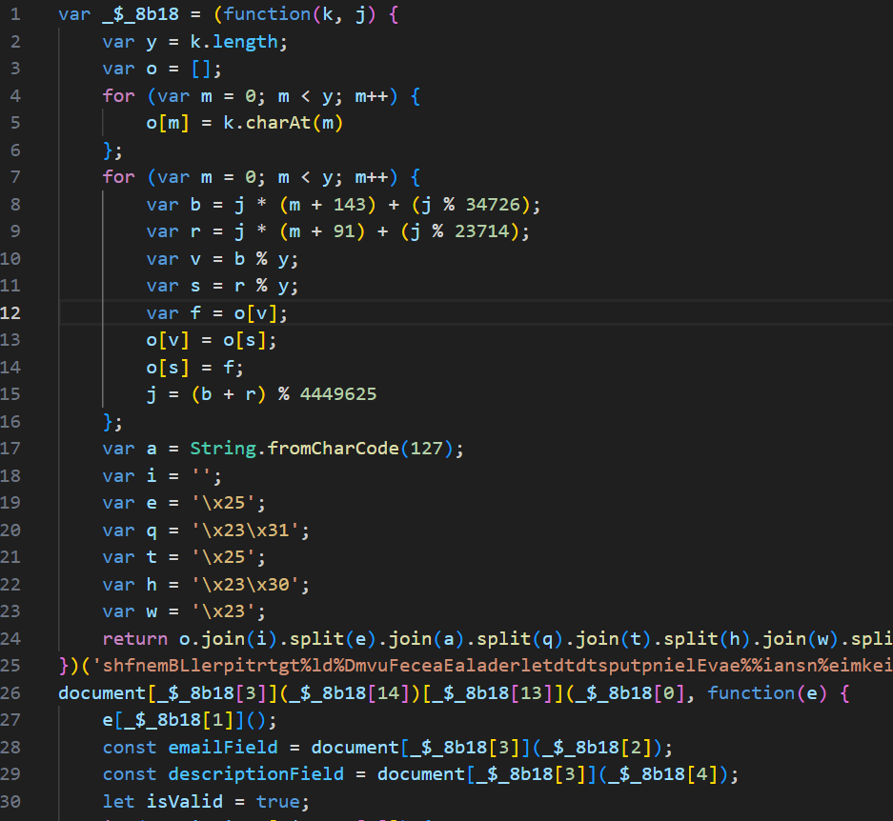Click line number 1 in the gutter
The image size is (893, 821).
[15, 14]
